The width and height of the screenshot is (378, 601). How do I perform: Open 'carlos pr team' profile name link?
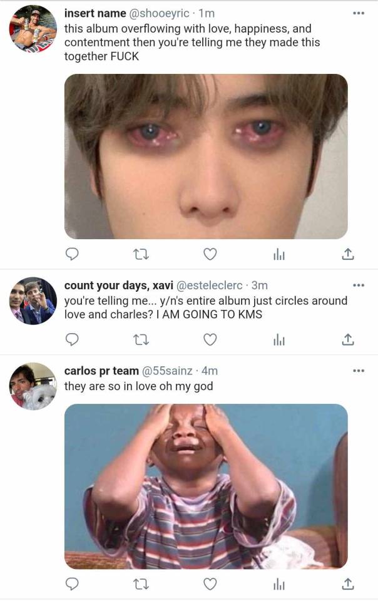(x=101, y=371)
